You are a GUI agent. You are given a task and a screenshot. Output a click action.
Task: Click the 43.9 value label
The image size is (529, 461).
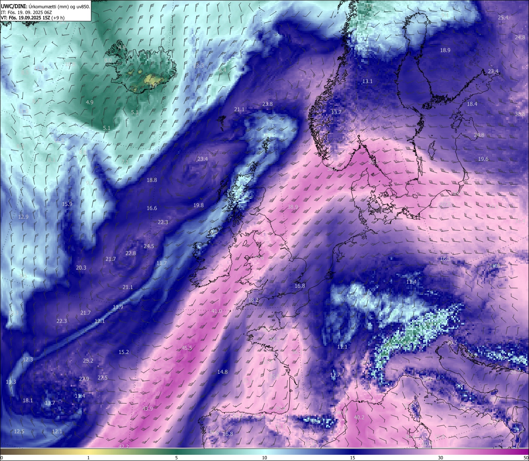pyautogui.click(x=148, y=408)
